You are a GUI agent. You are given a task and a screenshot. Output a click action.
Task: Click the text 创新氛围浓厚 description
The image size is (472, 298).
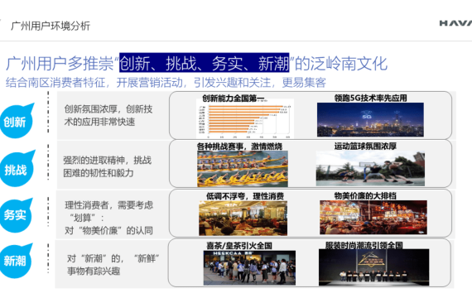108,115
